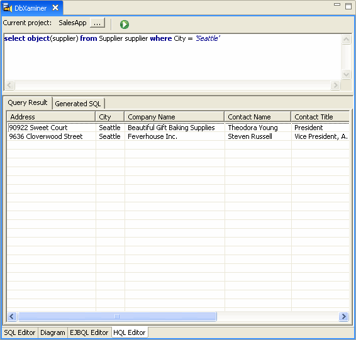The width and height of the screenshot is (356, 340).
Task: Select the Query Result tab
Action: (x=28, y=102)
